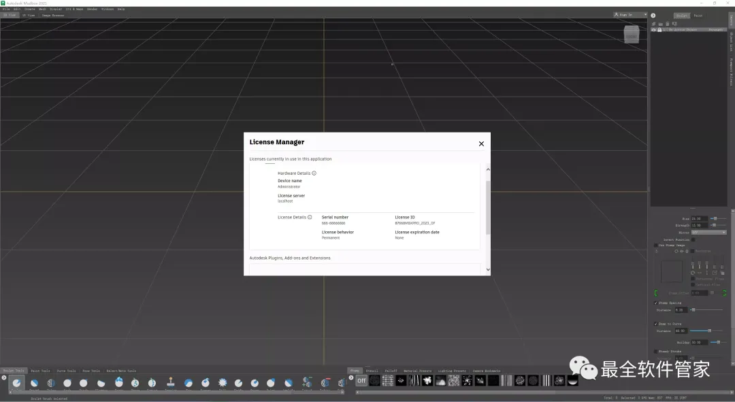The width and height of the screenshot is (735, 402).
Task: Select the Wax sculpt tool
Action: [x=189, y=383]
